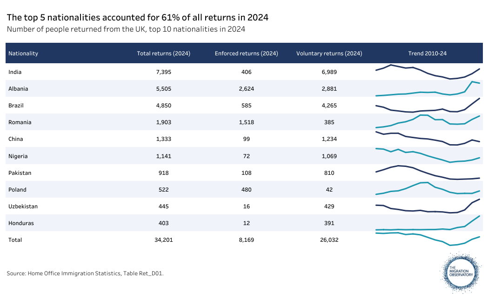Click the Total returns (2024) column header
The height and width of the screenshot is (299, 488).
pyautogui.click(x=163, y=53)
